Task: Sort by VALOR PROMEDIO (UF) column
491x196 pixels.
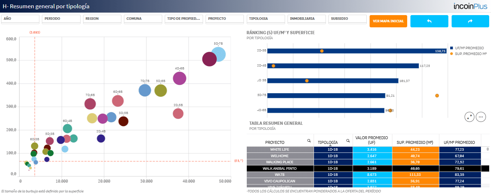Action: coord(372,140)
